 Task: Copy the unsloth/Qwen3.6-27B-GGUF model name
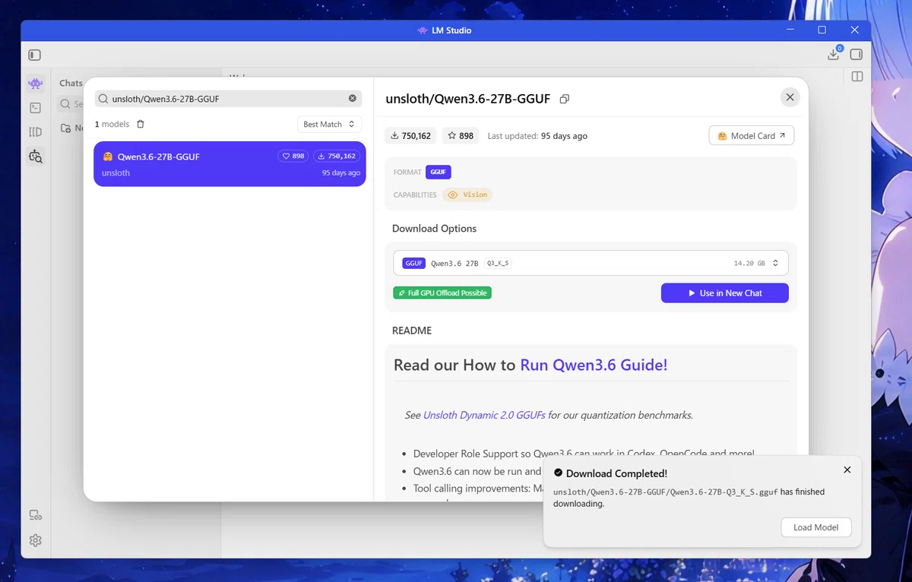point(564,100)
